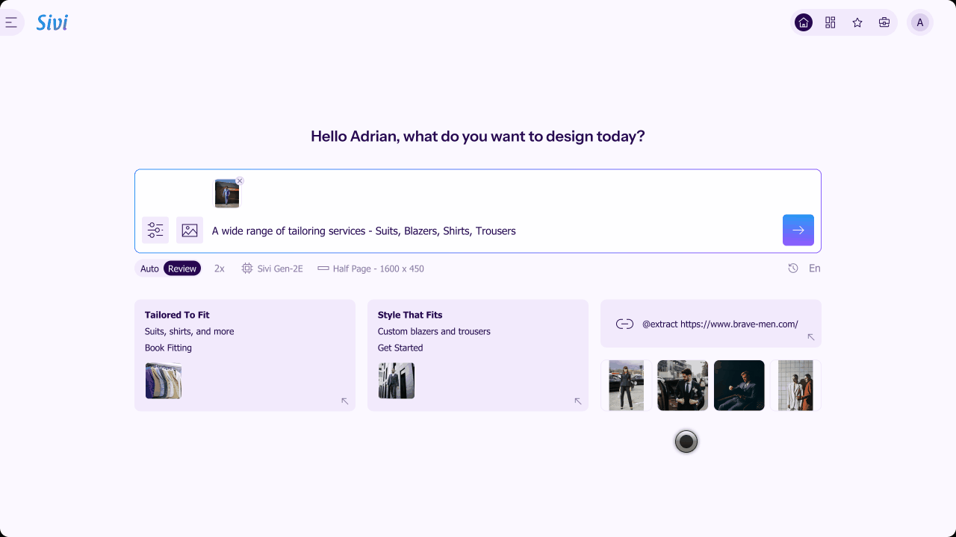Switch mode to Review
Screen dimensions: 956x537
point(182,268)
